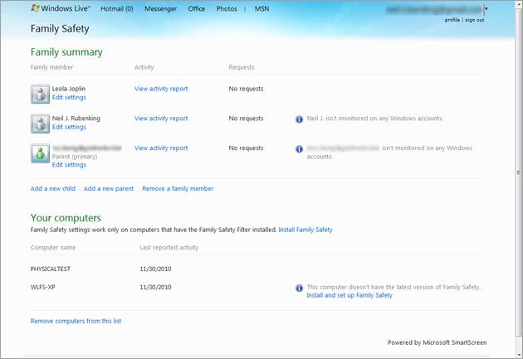Click the 11/30/2010 date for WLFS-XP
The image size is (523, 359).
155,287
